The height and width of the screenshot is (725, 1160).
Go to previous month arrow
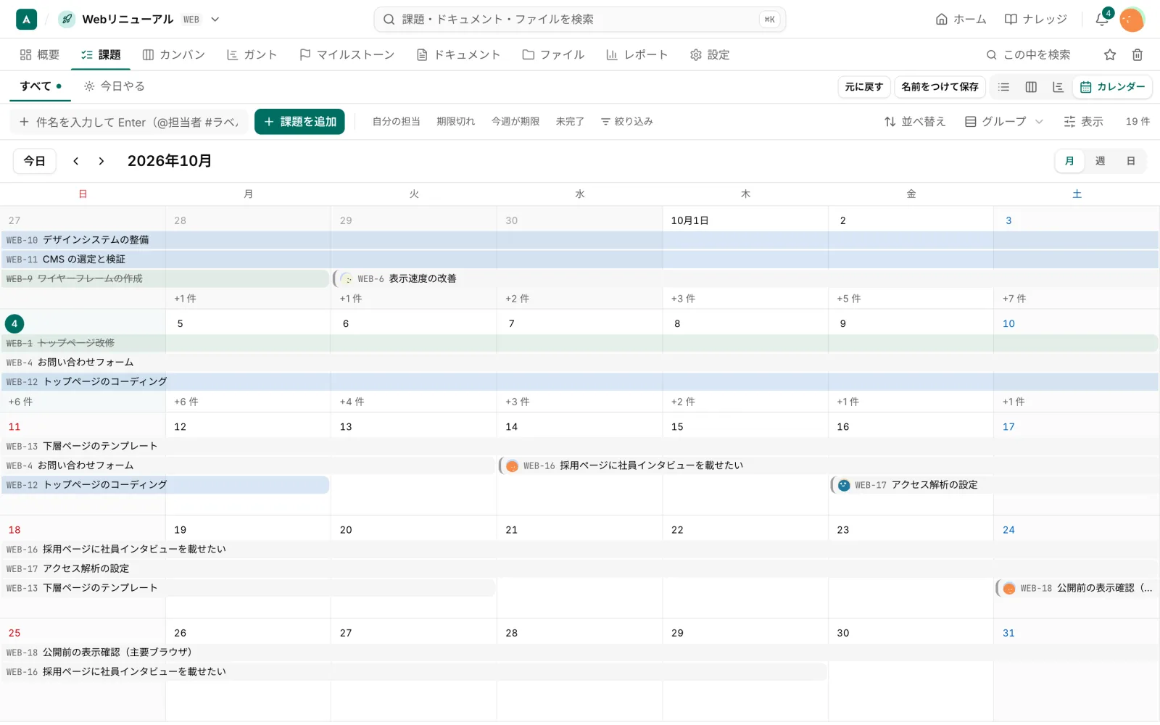[x=75, y=161]
